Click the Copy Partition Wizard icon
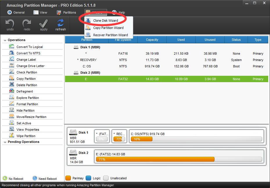This screenshot has width=270, height=188. 88,27
